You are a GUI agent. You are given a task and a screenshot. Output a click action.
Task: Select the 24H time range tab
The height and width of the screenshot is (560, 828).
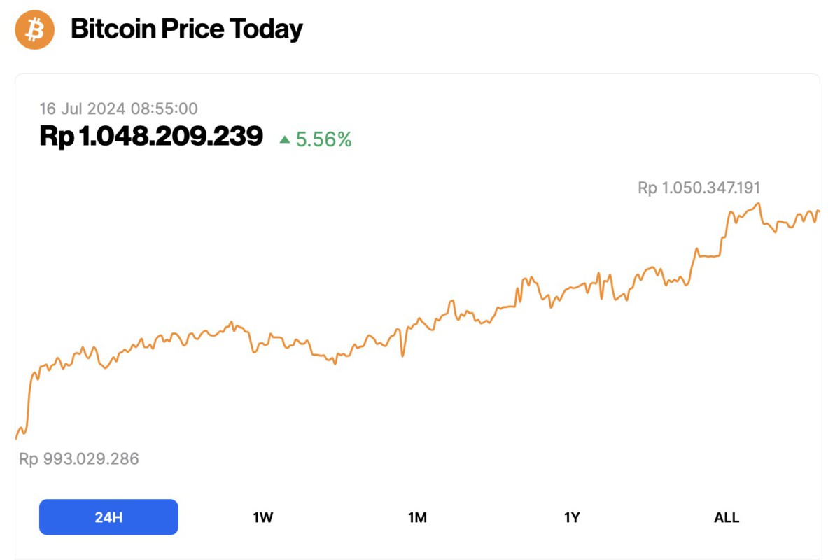click(108, 517)
